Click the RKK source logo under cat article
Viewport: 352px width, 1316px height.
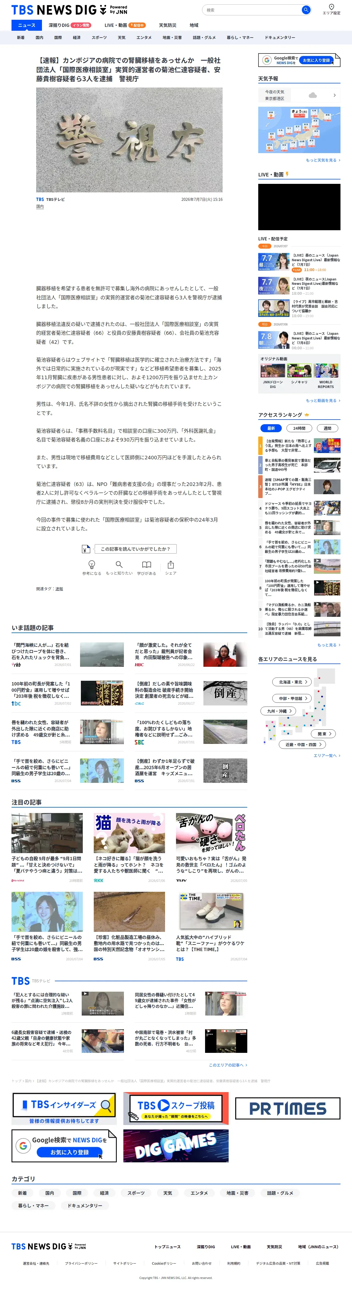[98, 881]
